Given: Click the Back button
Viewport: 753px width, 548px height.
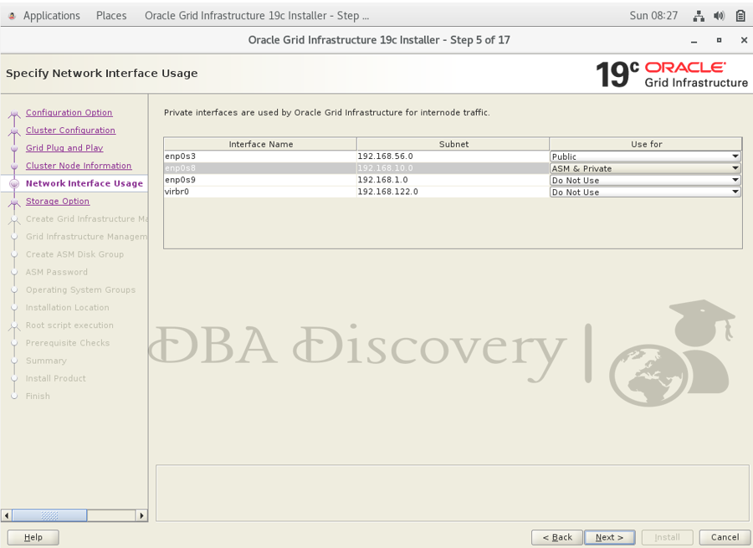Looking at the screenshot, I should [557, 537].
